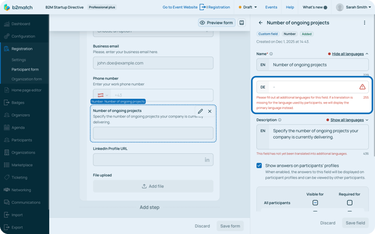Image resolution: width=375 pixels, height=234 pixels.
Task: Click the phone number +43 input
Action: coord(162,95)
